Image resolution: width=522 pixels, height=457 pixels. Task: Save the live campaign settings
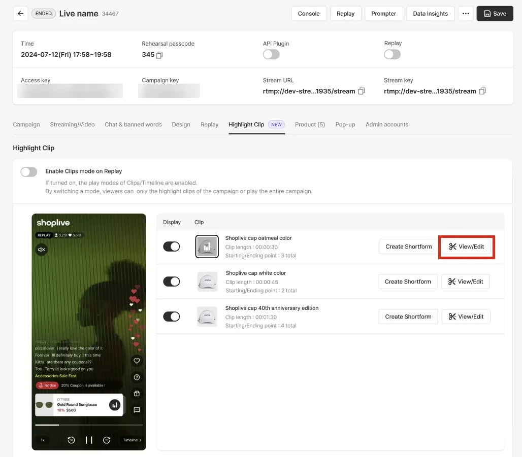495,14
